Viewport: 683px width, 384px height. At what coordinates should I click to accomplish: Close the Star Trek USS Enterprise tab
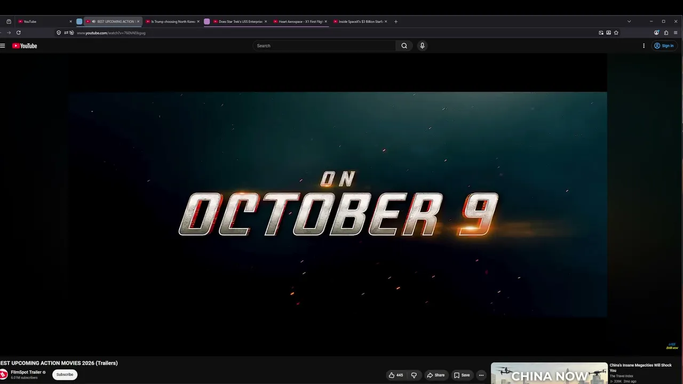[265, 21]
